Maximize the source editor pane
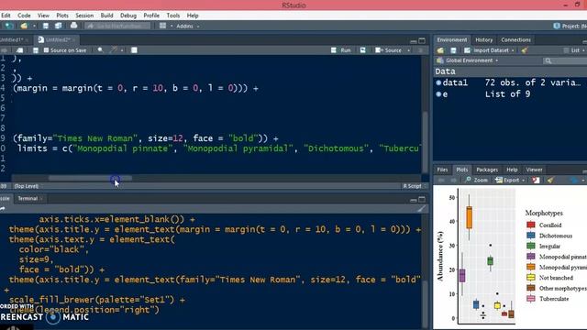 coord(422,40)
